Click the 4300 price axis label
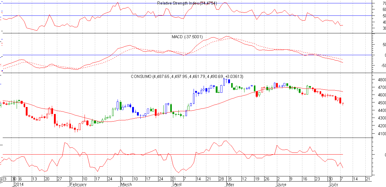 (381, 118)
